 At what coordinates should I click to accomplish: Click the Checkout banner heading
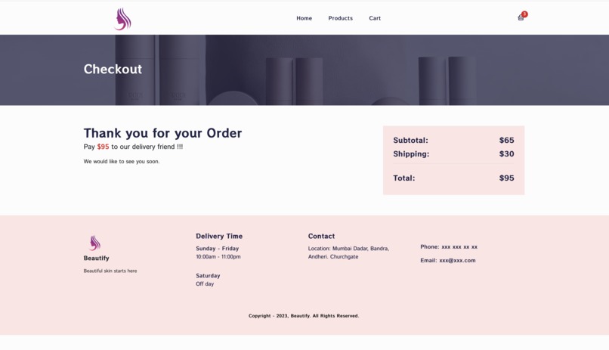click(x=113, y=69)
